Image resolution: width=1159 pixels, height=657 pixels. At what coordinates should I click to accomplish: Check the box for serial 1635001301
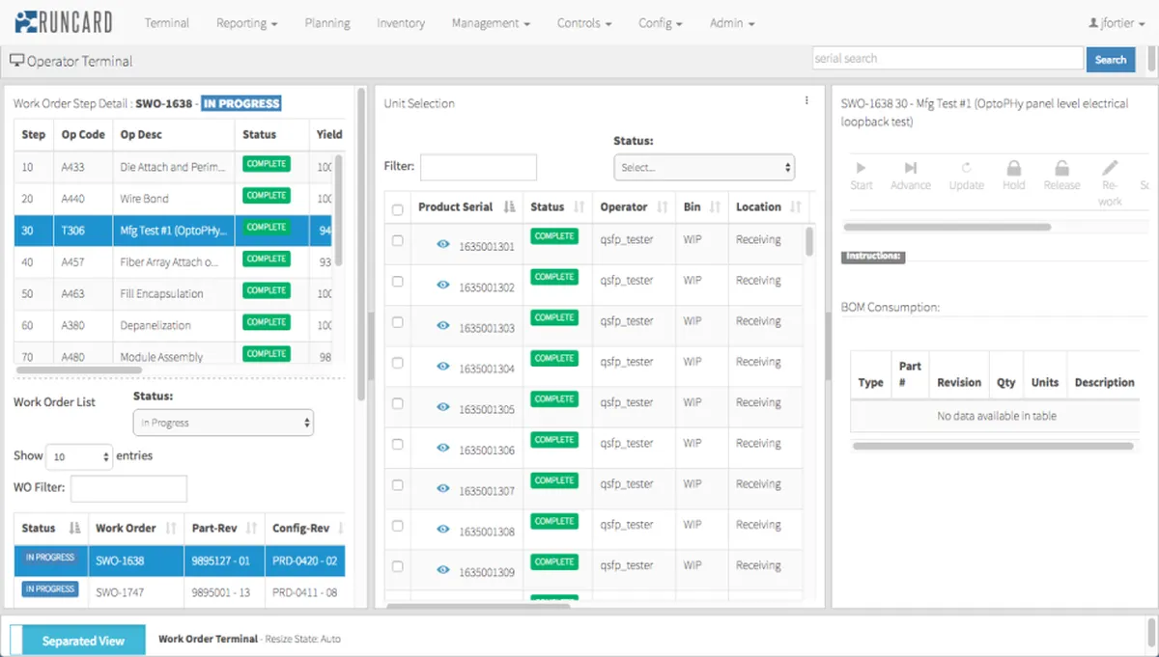[397, 241]
